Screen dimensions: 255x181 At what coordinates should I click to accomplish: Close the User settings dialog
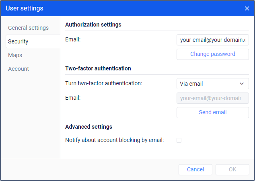tap(247, 8)
